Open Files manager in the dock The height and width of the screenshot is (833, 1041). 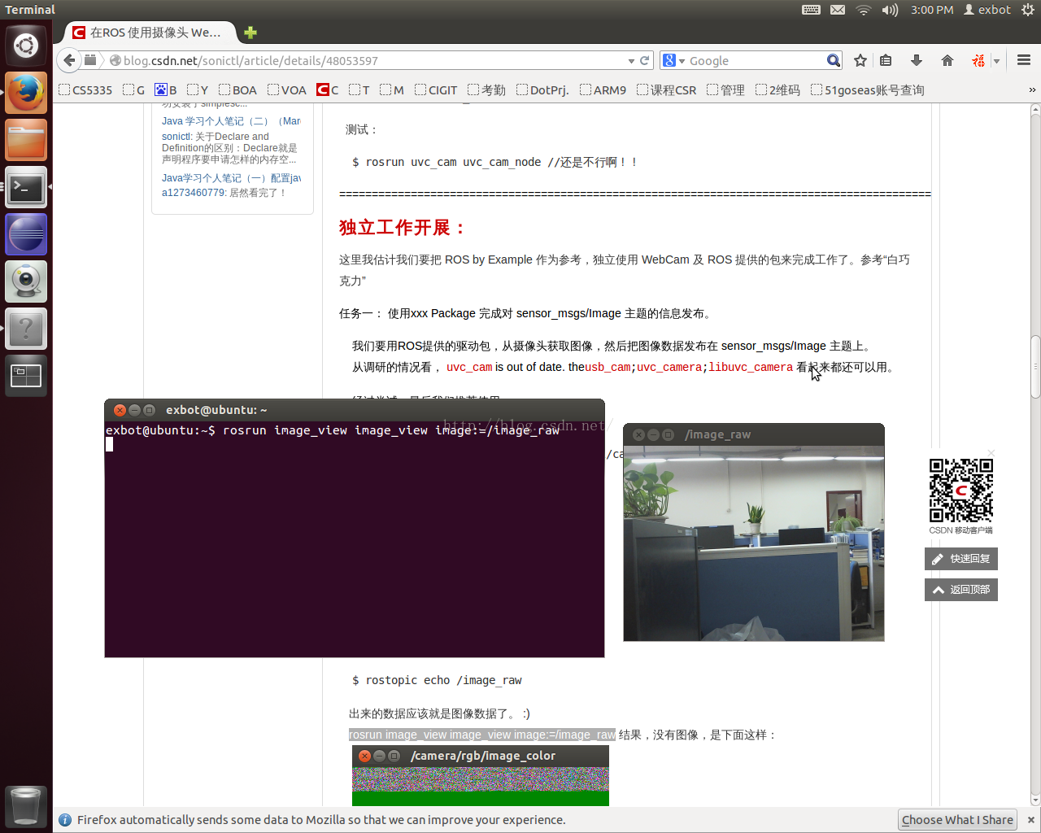(x=26, y=140)
